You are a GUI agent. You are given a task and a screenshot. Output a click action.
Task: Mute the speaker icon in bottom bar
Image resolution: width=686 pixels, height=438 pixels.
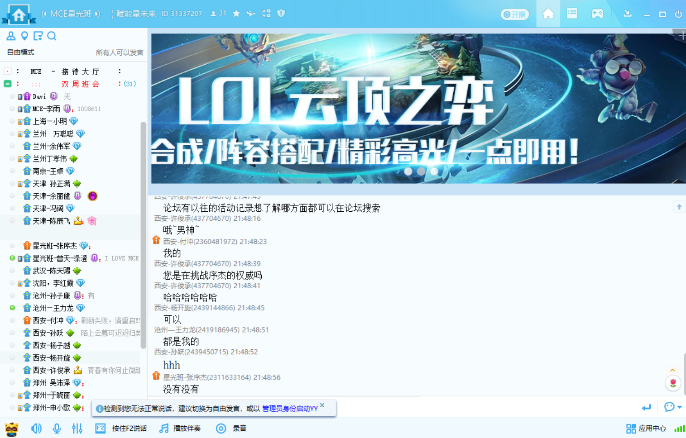(x=36, y=428)
